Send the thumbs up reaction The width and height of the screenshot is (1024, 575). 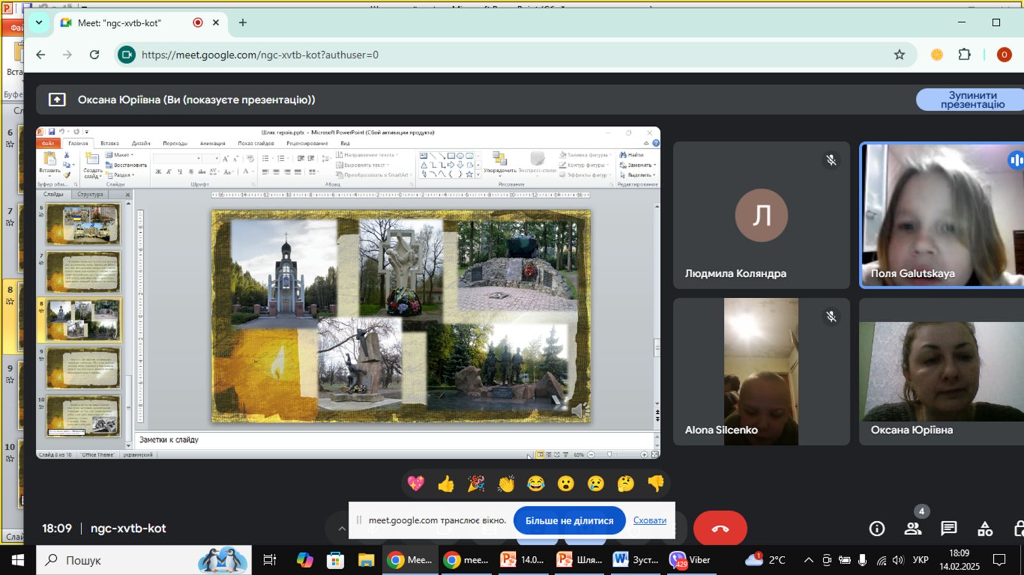446,484
